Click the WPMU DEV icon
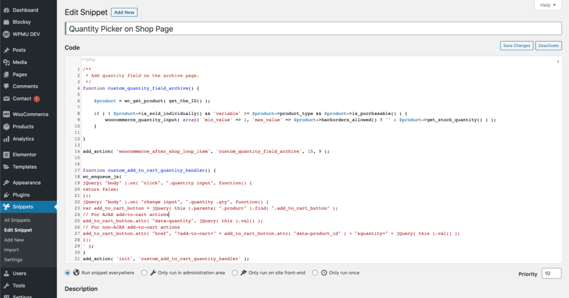Viewport: 569px width, 298px height. point(6,34)
